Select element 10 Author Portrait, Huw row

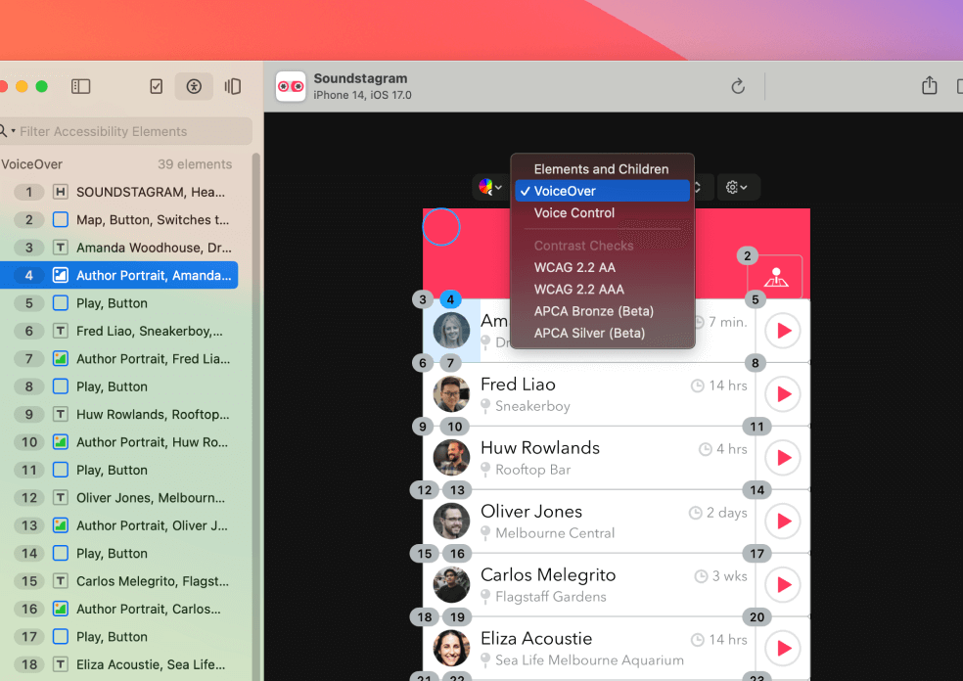tap(119, 442)
